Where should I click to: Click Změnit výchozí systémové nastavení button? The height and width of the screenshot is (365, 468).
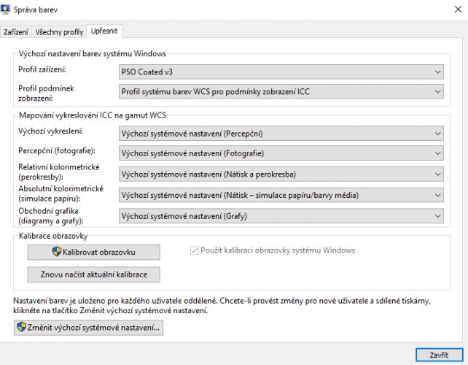point(88,327)
